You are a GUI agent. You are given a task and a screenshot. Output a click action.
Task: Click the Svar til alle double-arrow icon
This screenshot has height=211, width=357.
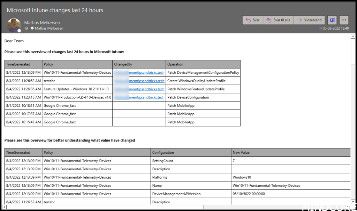(269, 20)
